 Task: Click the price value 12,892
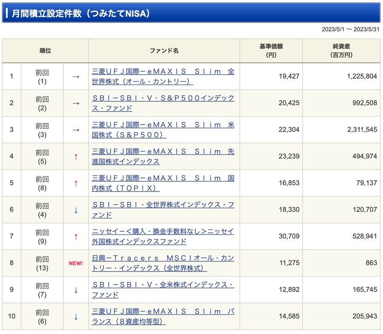(x=289, y=289)
